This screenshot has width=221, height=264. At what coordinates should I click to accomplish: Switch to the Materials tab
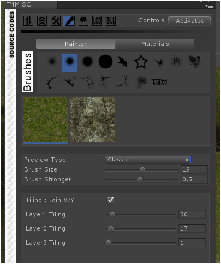click(x=155, y=44)
